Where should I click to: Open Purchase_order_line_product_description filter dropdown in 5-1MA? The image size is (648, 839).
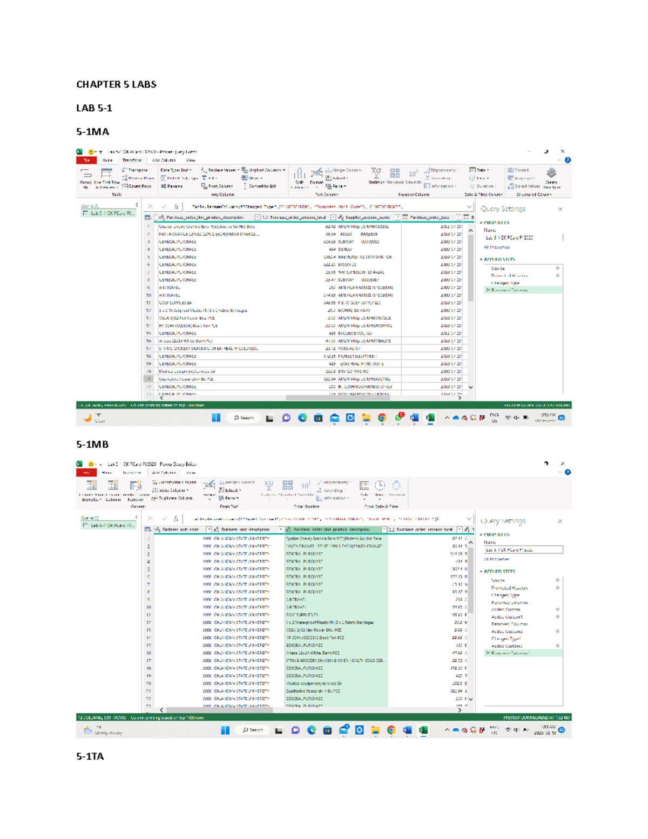pyautogui.click(x=257, y=217)
